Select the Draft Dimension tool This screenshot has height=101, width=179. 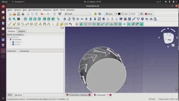tap(44, 24)
